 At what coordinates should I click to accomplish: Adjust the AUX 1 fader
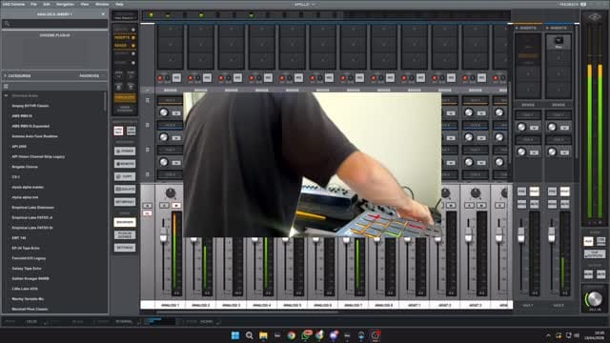tap(521, 234)
